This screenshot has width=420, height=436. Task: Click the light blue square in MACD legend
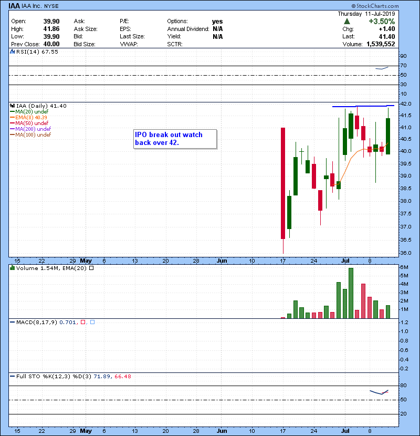(x=92, y=322)
